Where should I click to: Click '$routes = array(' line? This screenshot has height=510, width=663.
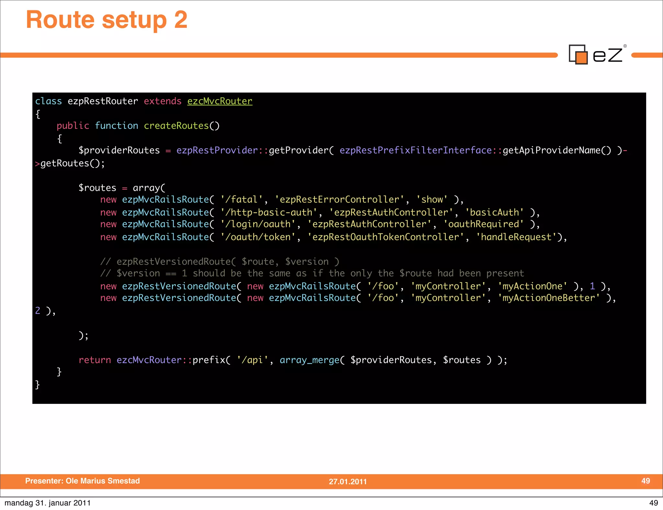122,188
